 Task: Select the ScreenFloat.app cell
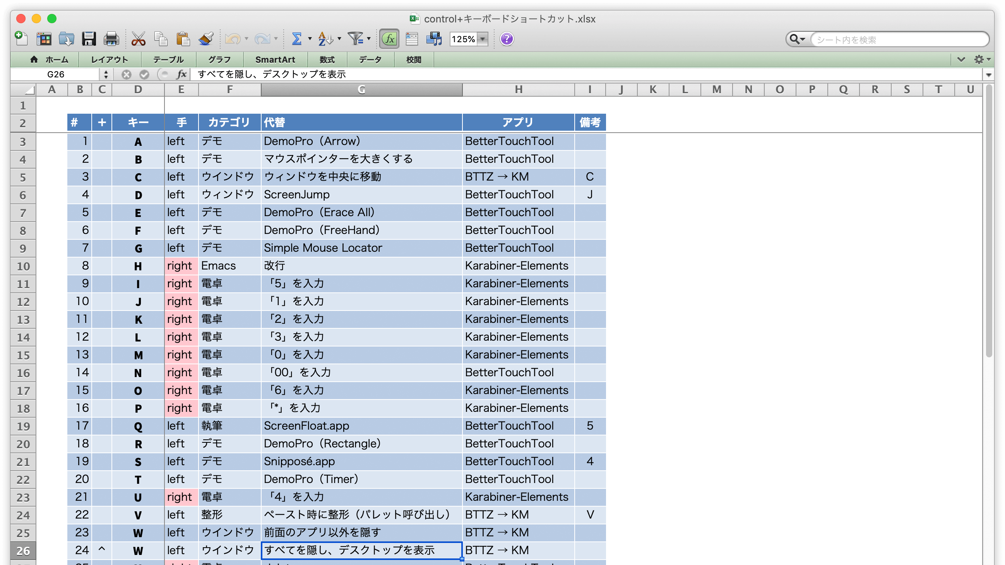[362, 426]
